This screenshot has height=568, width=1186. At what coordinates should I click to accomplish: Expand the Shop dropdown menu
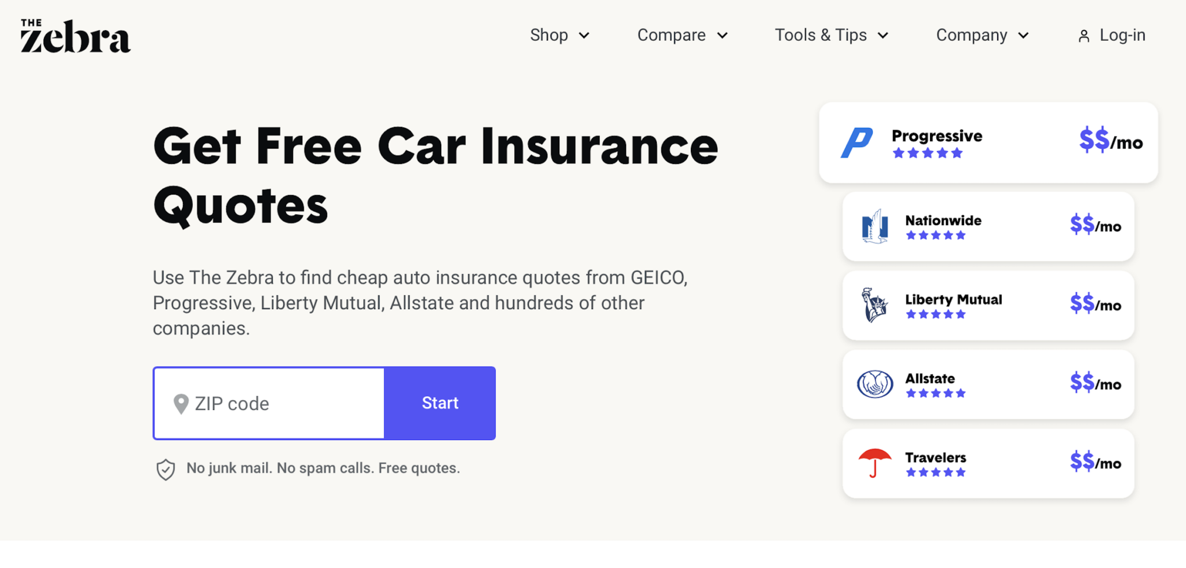point(559,35)
